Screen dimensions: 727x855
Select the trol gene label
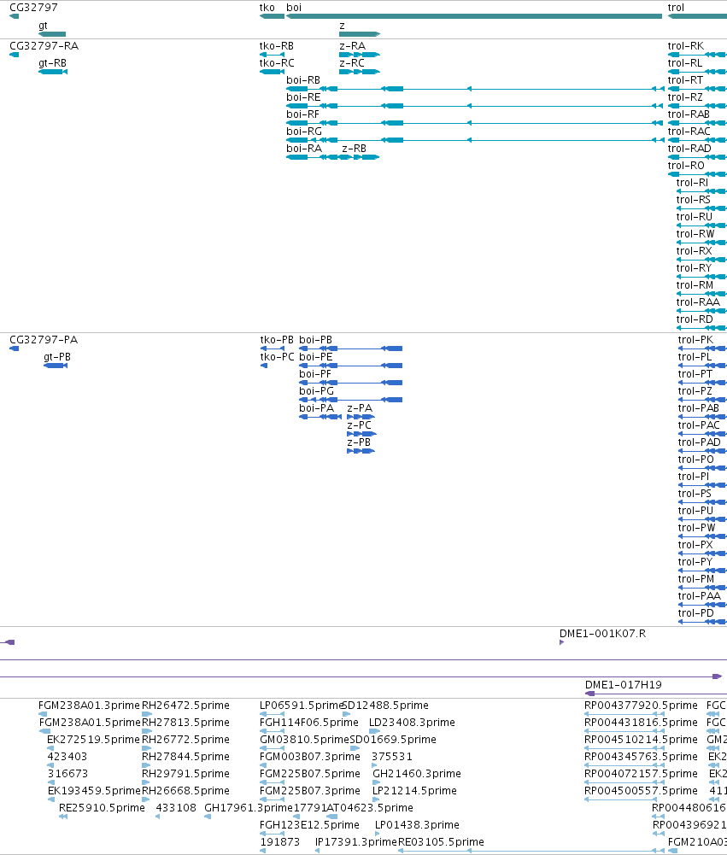pos(675,8)
